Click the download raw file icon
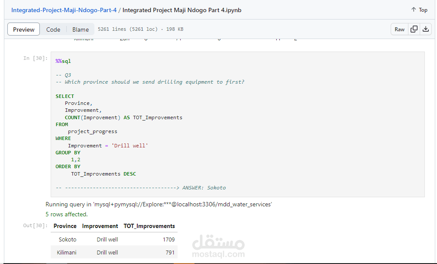This screenshot has height=264, width=437. pos(426,29)
